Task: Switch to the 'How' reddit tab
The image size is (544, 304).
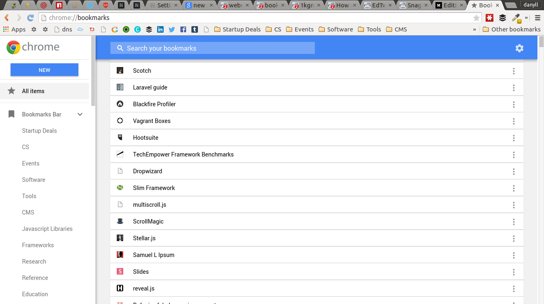Action: [x=342, y=5]
